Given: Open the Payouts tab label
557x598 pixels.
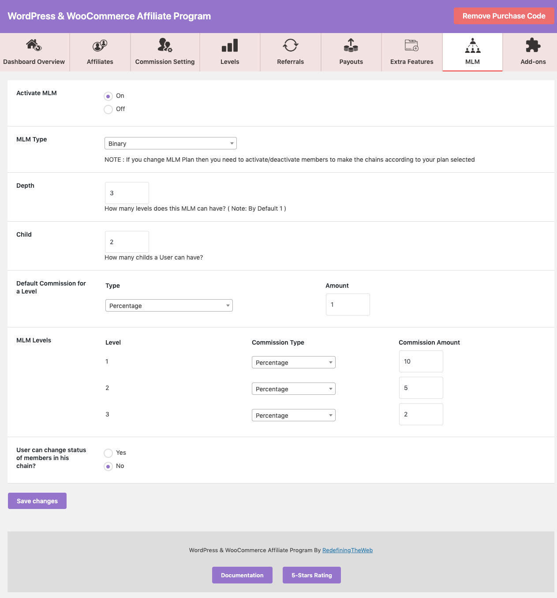Looking at the screenshot, I should (351, 62).
